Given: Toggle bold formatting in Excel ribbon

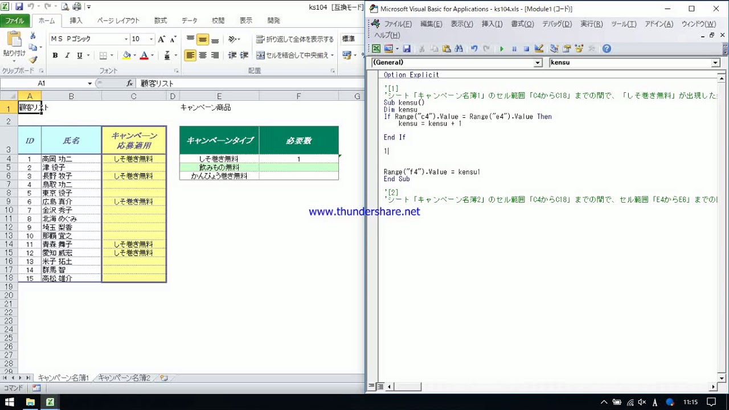Looking at the screenshot, I should point(55,55).
